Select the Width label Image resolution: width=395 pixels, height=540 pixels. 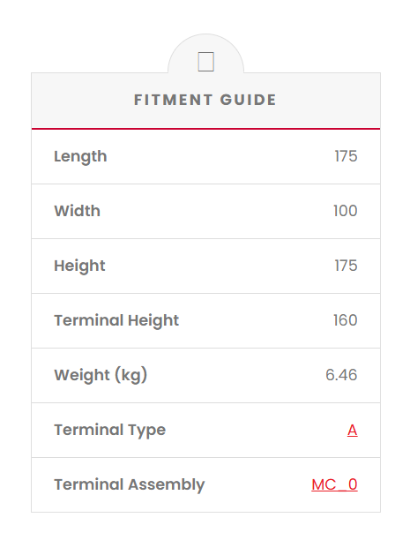tap(77, 211)
